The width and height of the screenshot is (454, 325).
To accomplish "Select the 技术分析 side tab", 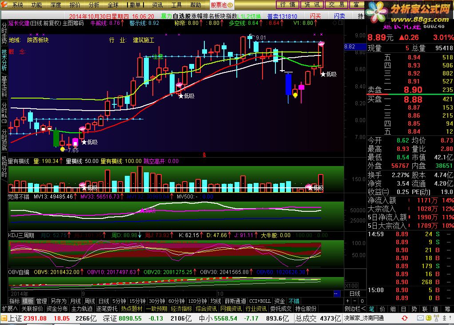I will click(4, 60).
